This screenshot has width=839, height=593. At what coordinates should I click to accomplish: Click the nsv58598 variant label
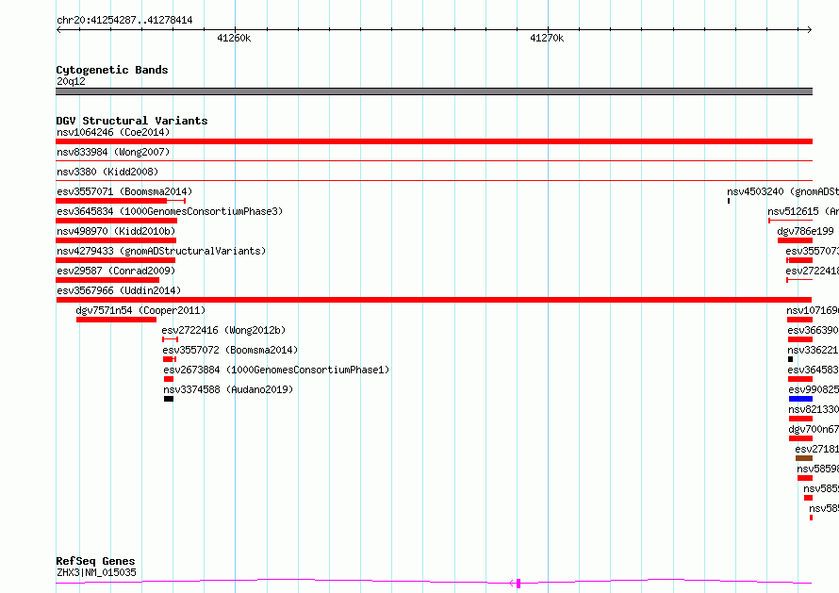coord(817,469)
